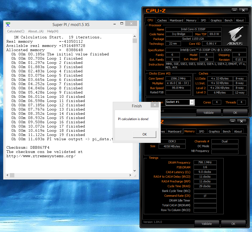Click the Bus Speed value 99.8 MHz
This screenshot has width=252, height=232.
[x=178, y=88]
